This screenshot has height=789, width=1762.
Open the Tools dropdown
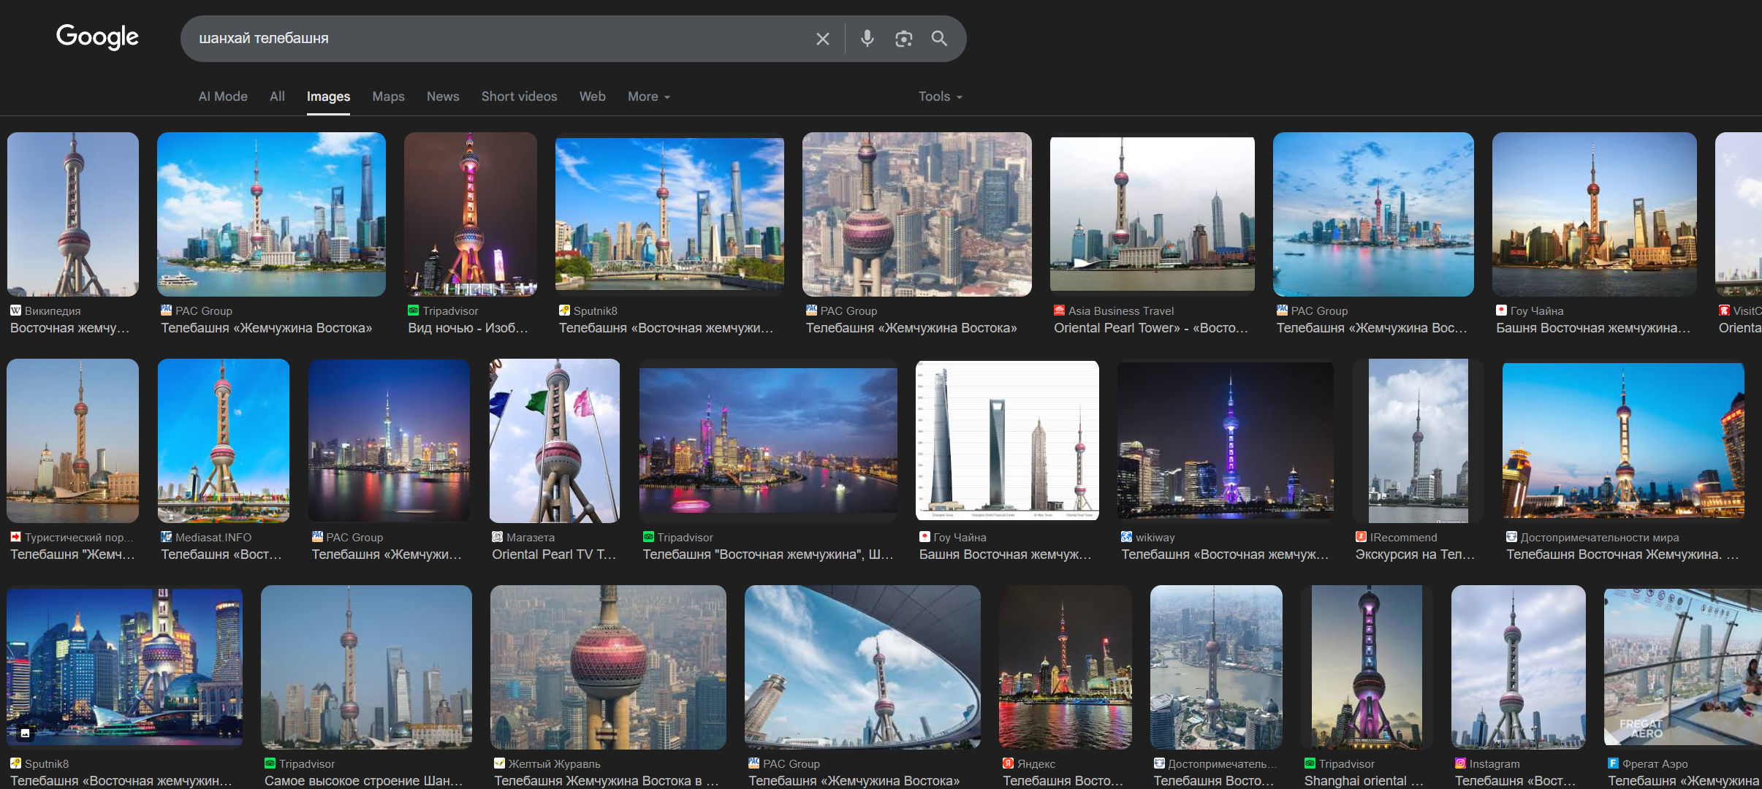(940, 96)
